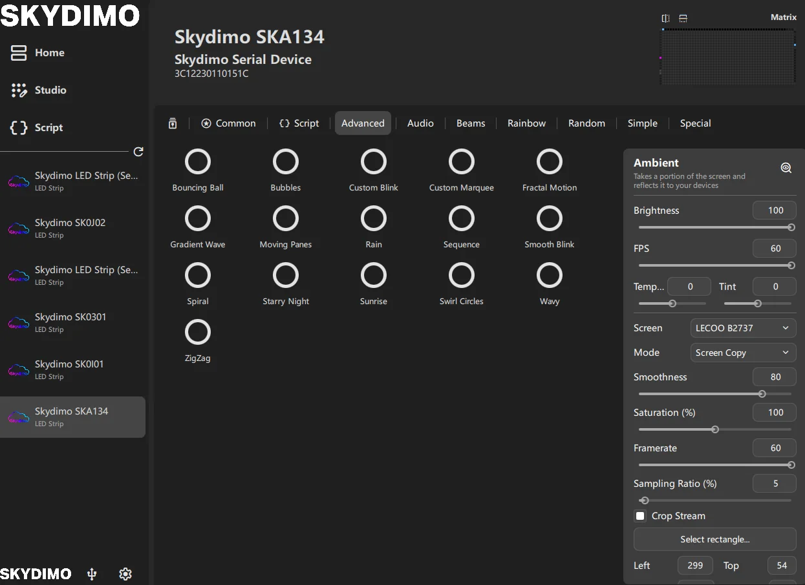Viewport: 805px width, 585px height.
Task: Open settings gear in bottom bar
Action: [x=125, y=573]
